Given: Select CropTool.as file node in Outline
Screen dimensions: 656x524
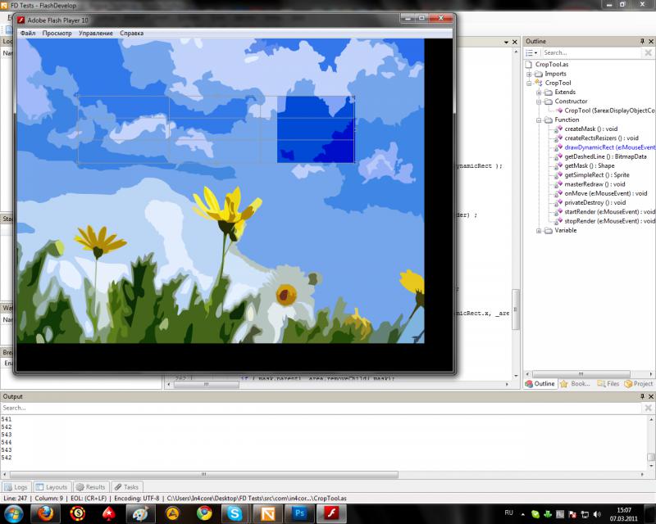Looking at the screenshot, I should (x=552, y=65).
